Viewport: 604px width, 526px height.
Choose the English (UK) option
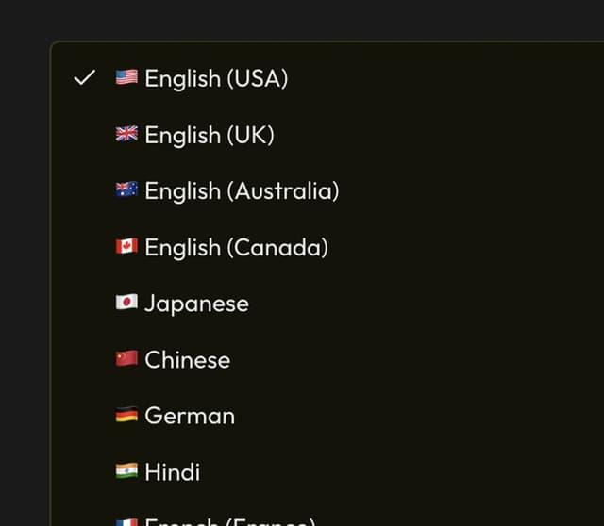coord(209,135)
